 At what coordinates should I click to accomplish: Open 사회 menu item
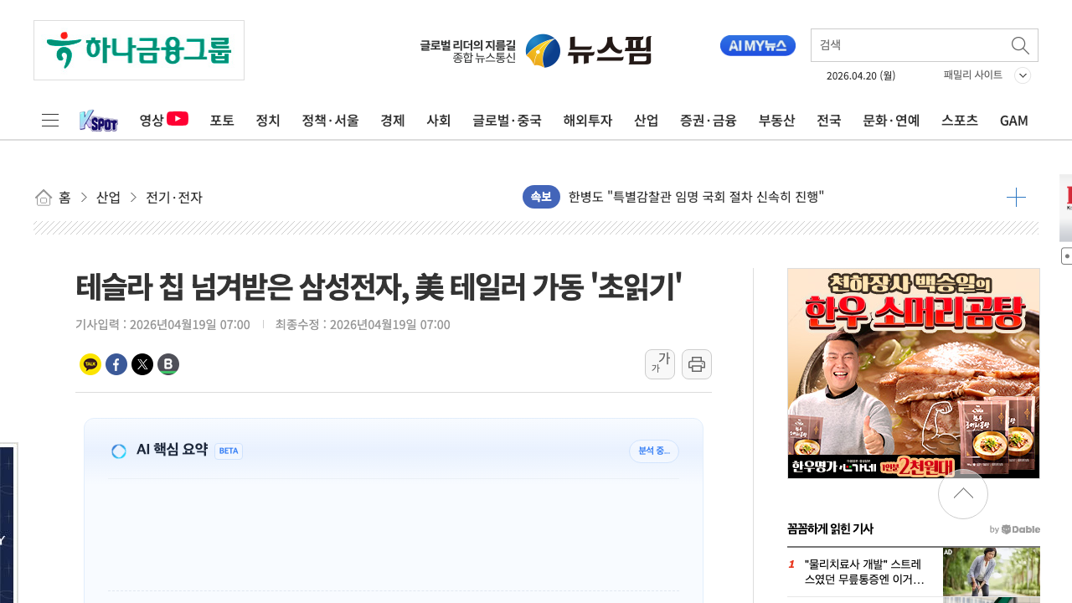point(439,121)
